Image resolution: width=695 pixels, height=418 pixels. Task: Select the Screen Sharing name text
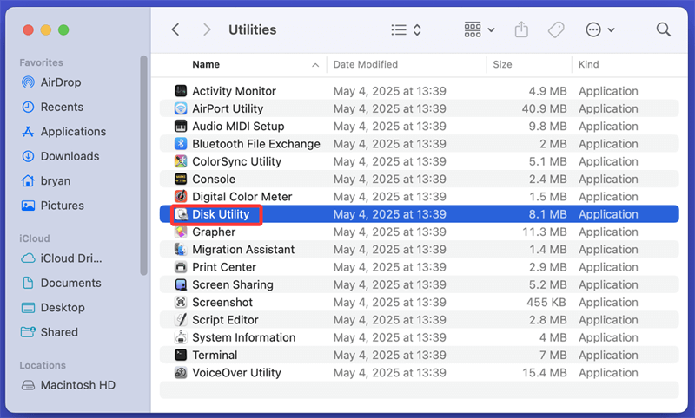click(233, 284)
